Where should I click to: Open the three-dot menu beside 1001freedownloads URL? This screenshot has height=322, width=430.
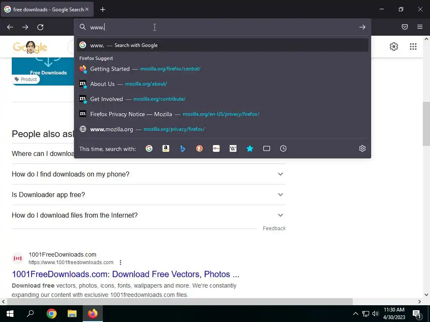121,262
